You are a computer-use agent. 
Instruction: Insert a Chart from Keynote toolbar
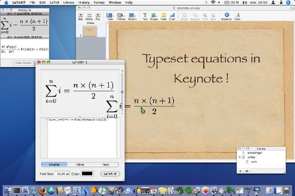coord(172,15)
